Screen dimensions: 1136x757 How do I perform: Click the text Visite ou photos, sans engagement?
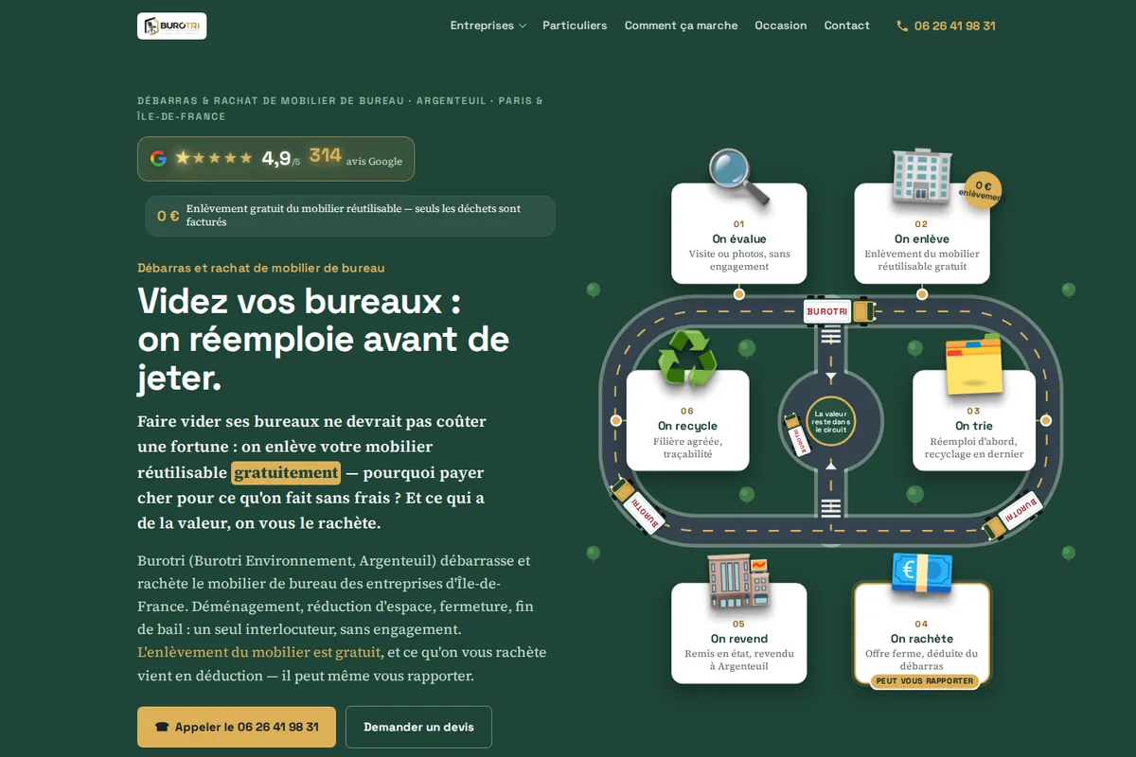click(x=739, y=260)
